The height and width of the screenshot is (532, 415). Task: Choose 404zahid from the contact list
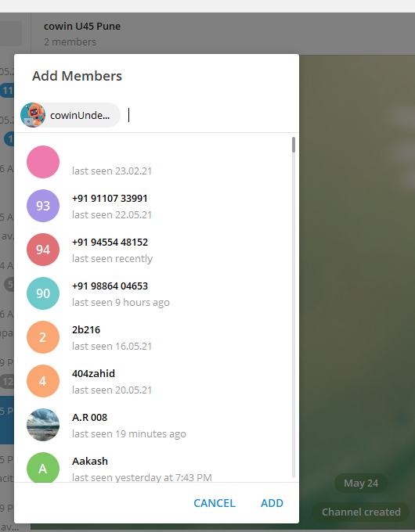[157, 381]
